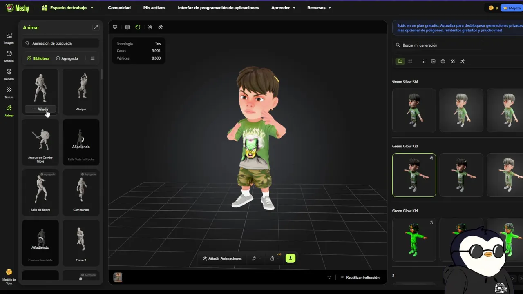Viewport: 523px width, 294px height.
Task: Select the Baile Toda la Noche card
Action: pos(81,142)
